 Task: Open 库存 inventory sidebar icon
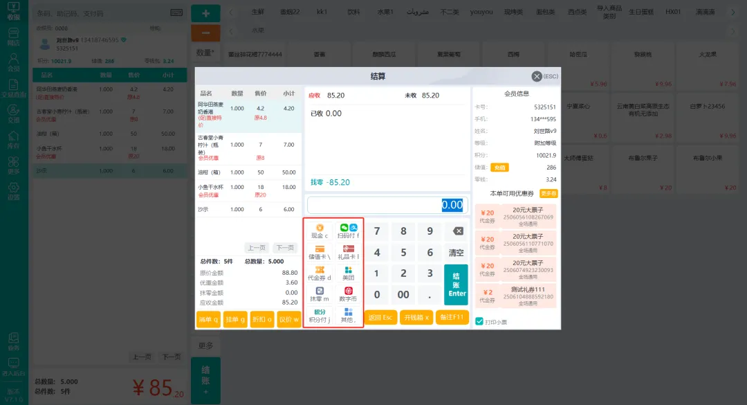pos(14,140)
